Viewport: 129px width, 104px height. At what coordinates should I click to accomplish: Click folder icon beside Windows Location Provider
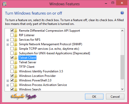pos(16,76)
